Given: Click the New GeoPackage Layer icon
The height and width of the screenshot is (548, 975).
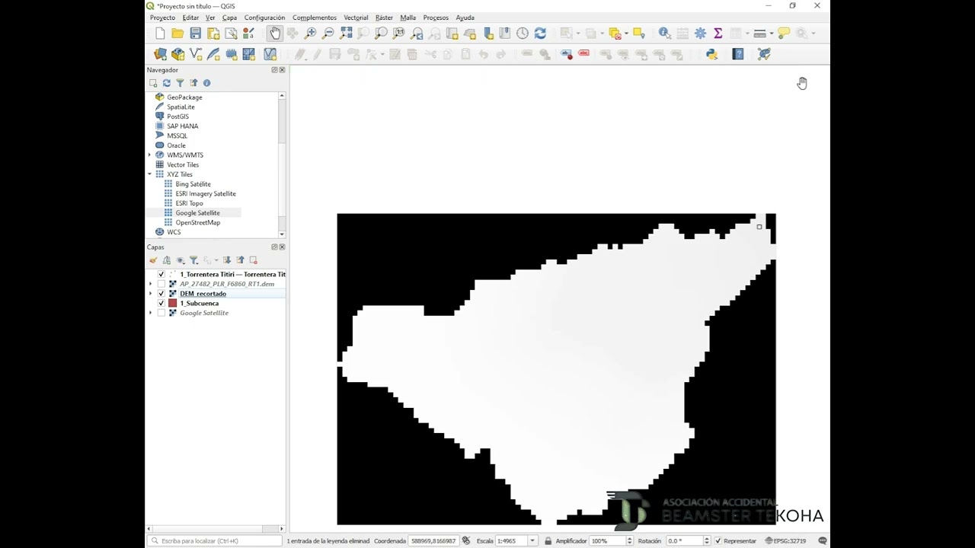Looking at the screenshot, I should 177,54.
